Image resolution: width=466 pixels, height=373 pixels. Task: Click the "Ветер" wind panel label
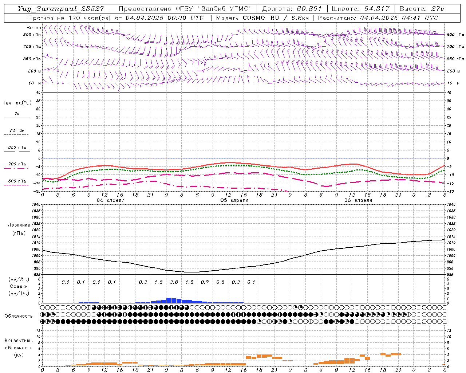click(33, 28)
